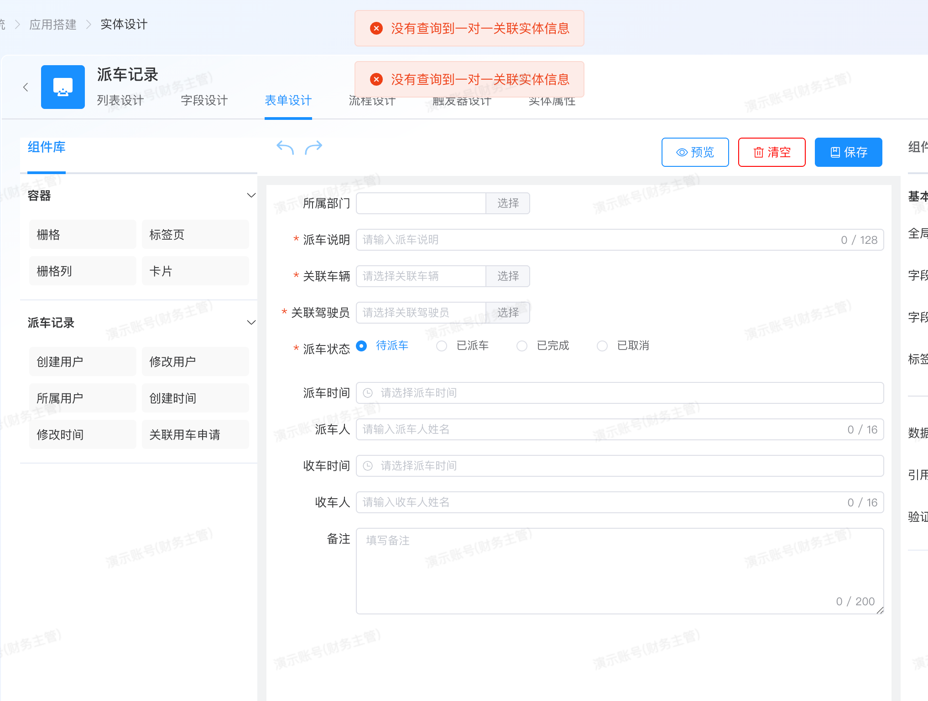The height and width of the screenshot is (701, 928).
Task: Click the blue 派车记录 entity icon
Action: tap(63, 87)
